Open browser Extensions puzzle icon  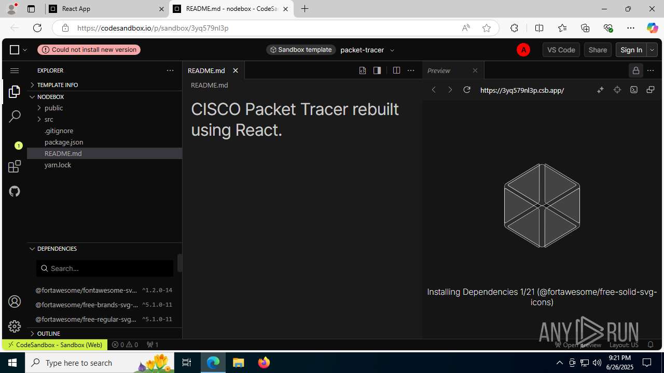[514, 28]
